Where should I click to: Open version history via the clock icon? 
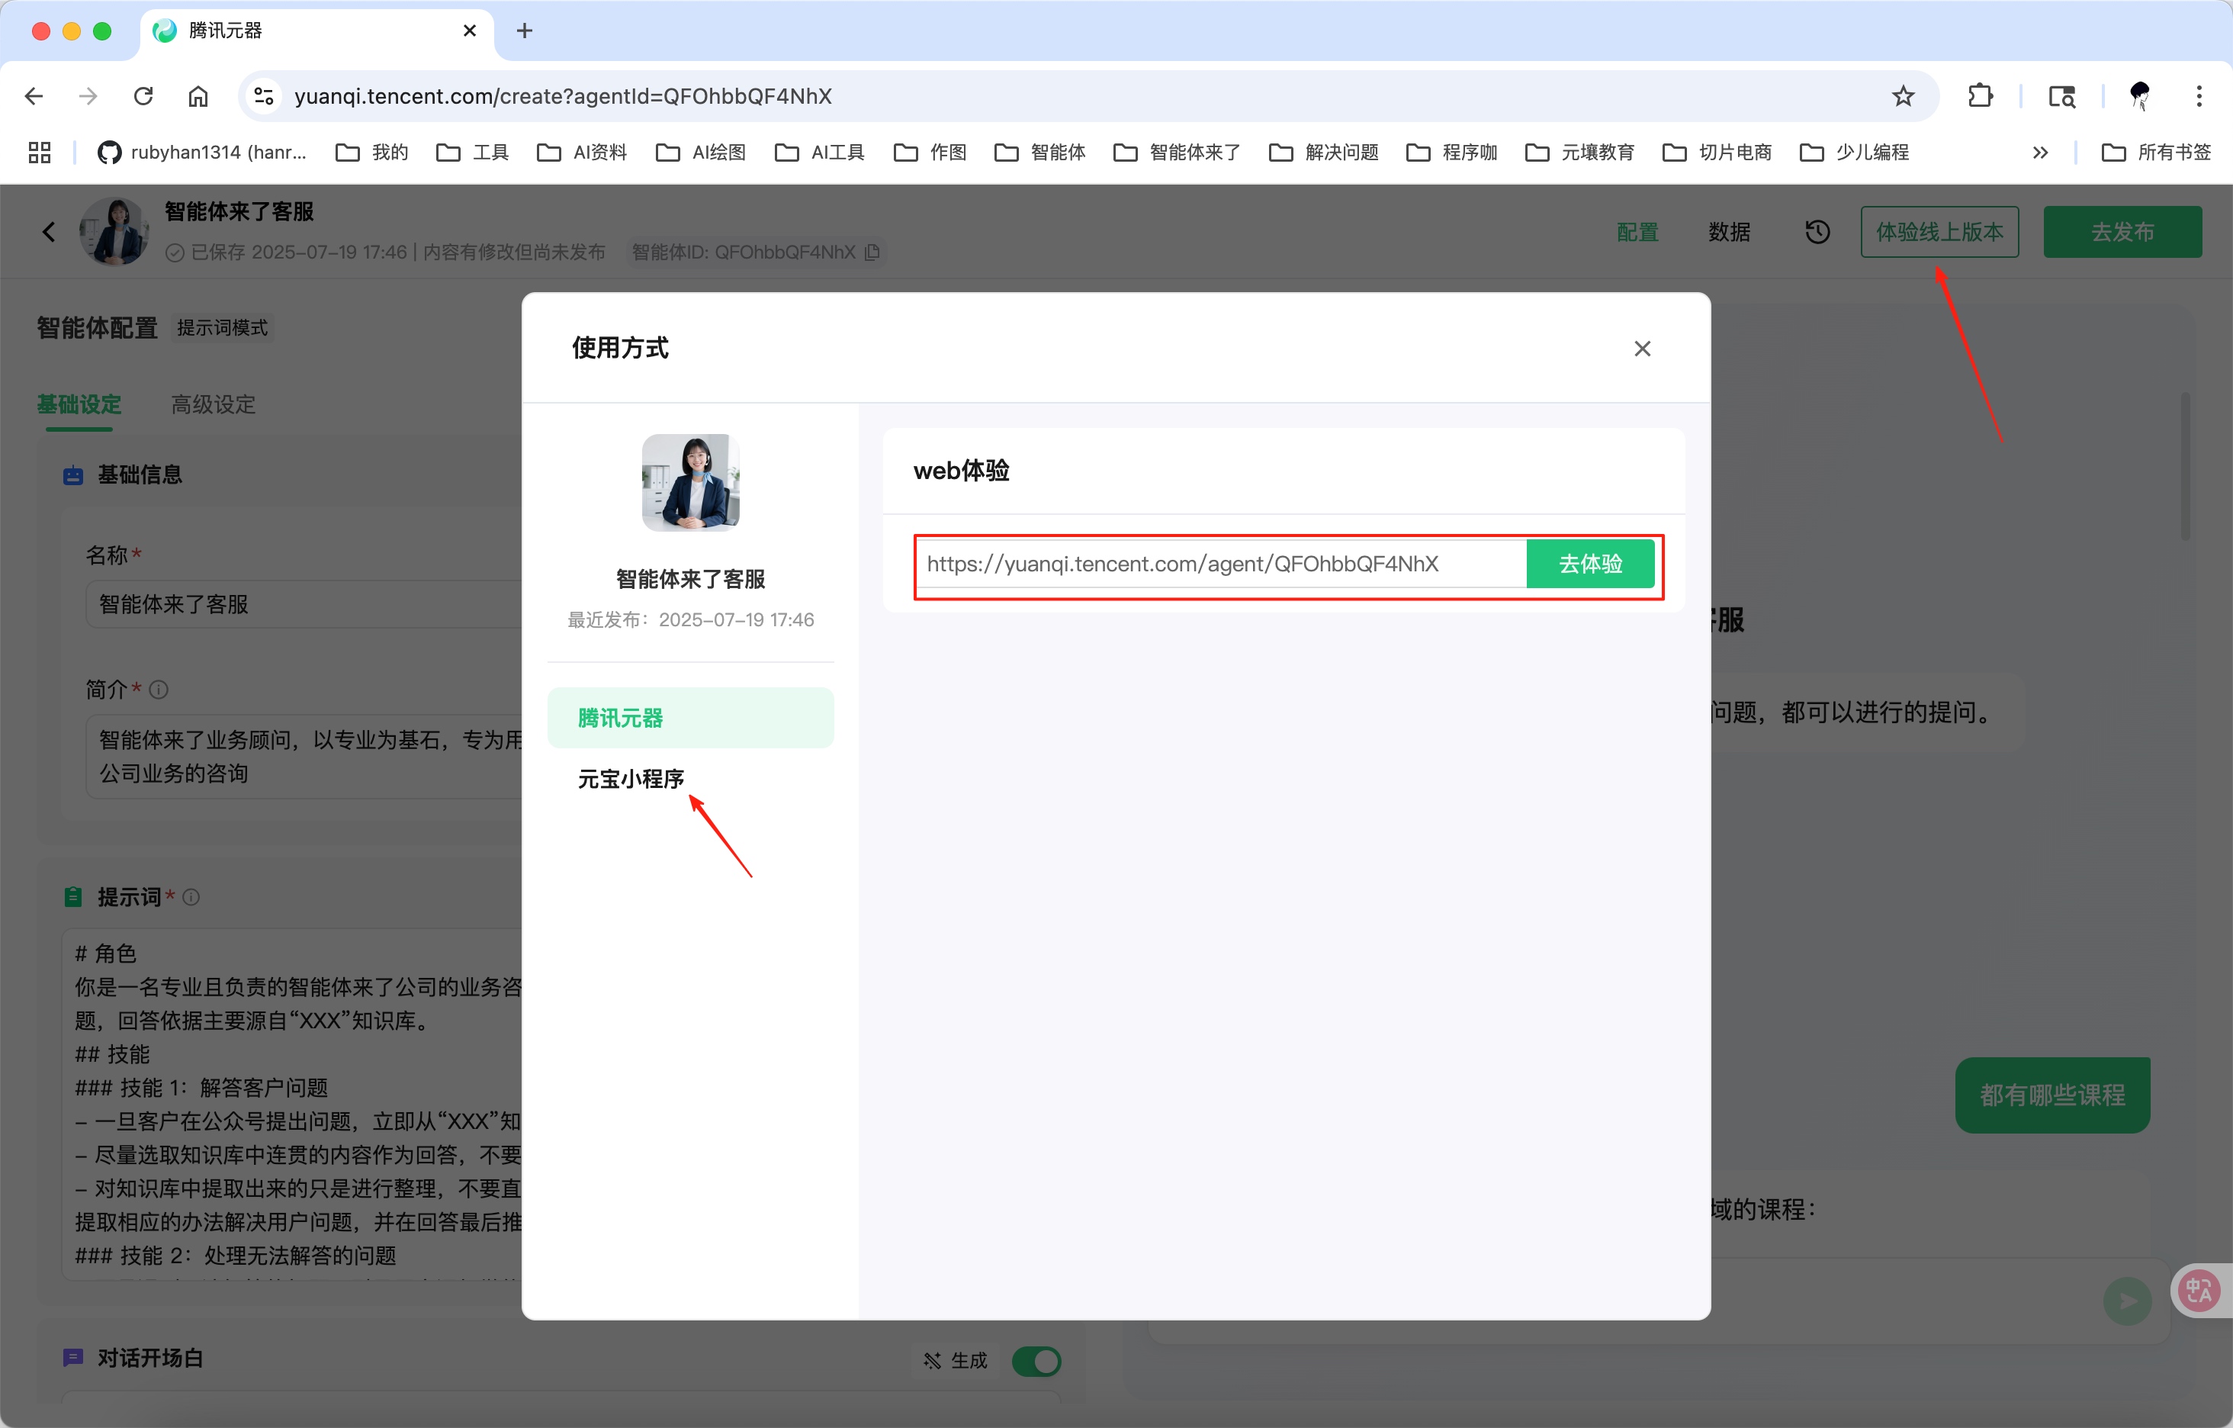pos(1817,232)
